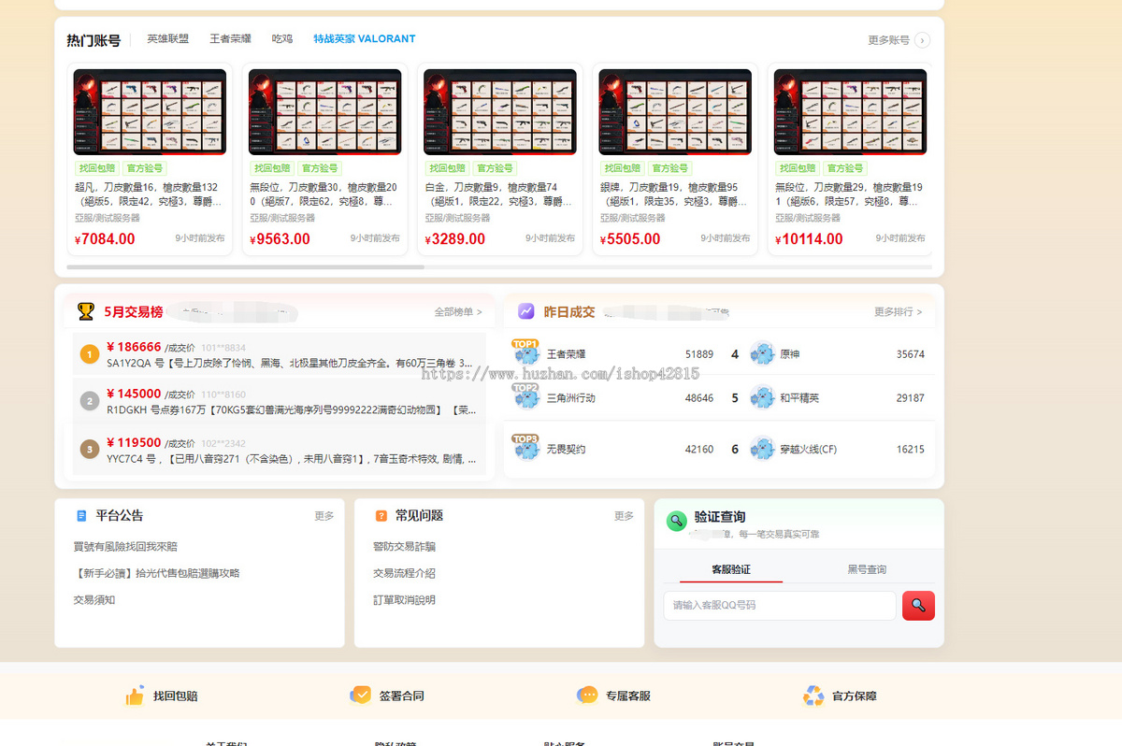Screen dimensions: 1122x746
Task: Open 【新手必讀】拾光代售包赔選購攻略 announcement
Action: tap(157, 573)
